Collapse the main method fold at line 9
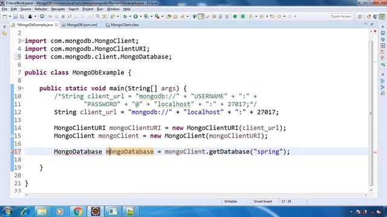The height and width of the screenshot is (217, 387). coord(23,88)
